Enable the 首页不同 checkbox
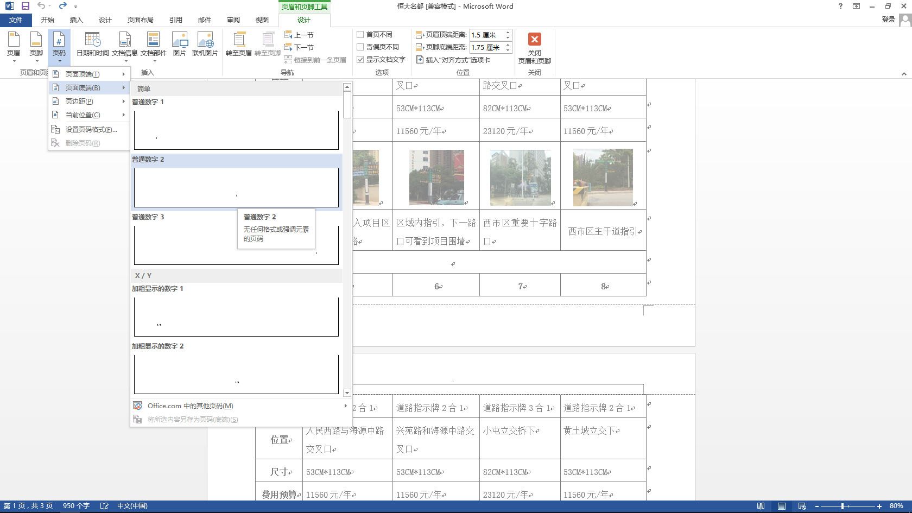912x513 pixels. click(360, 35)
